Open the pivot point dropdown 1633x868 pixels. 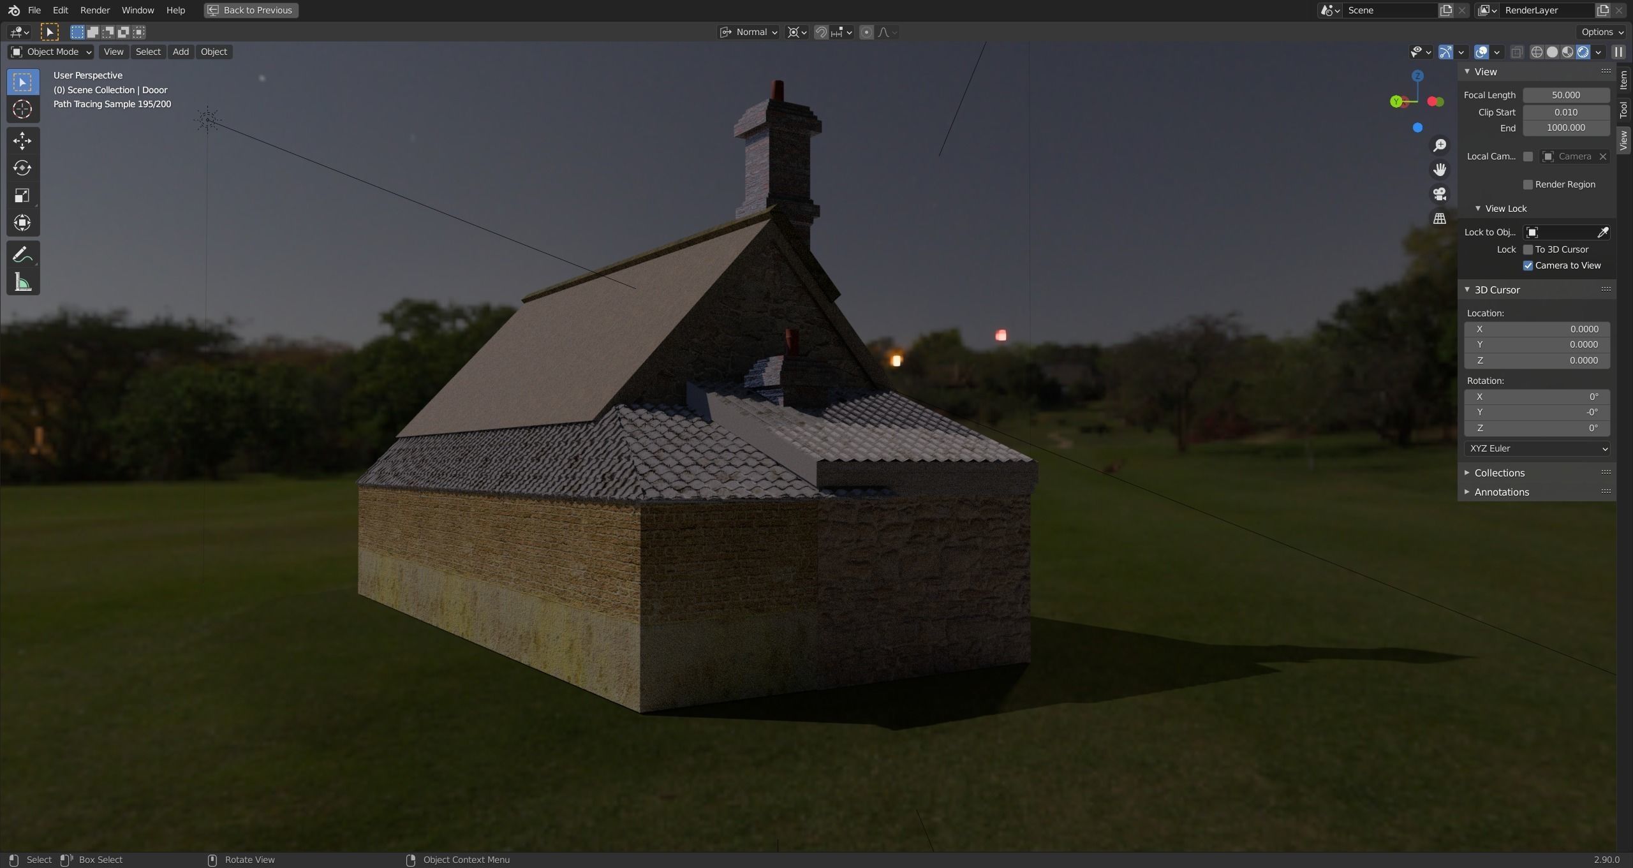pyautogui.click(x=797, y=32)
